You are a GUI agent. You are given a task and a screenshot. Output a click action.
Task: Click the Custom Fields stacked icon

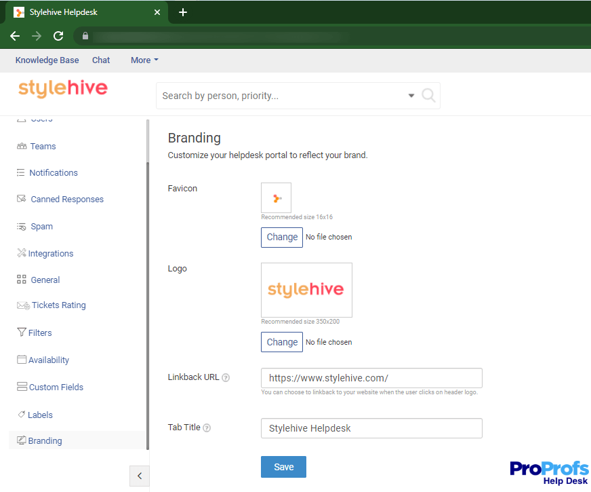tap(22, 386)
